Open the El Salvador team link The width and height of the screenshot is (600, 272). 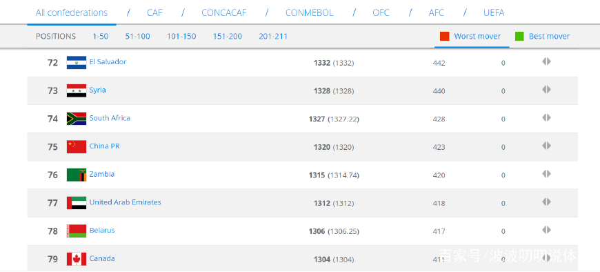point(108,61)
